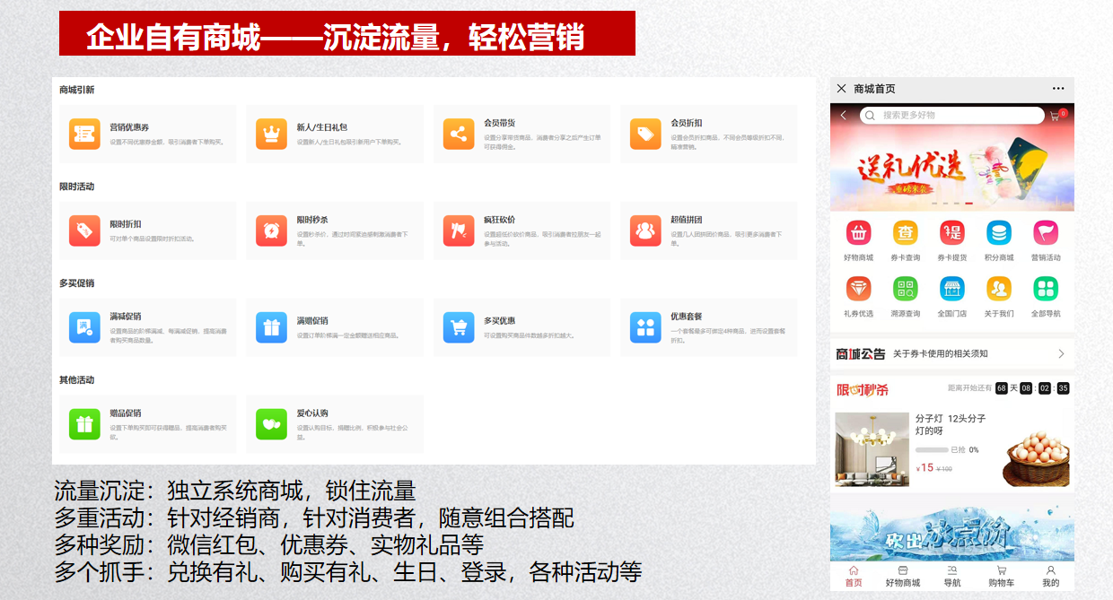
Task: Switch to the 购物车 bottom tab
Action: coord(1002,576)
